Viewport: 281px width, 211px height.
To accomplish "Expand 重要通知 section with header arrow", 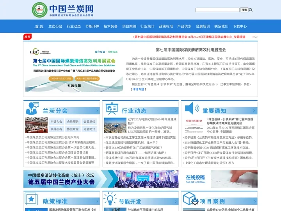I will click(254, 111).
